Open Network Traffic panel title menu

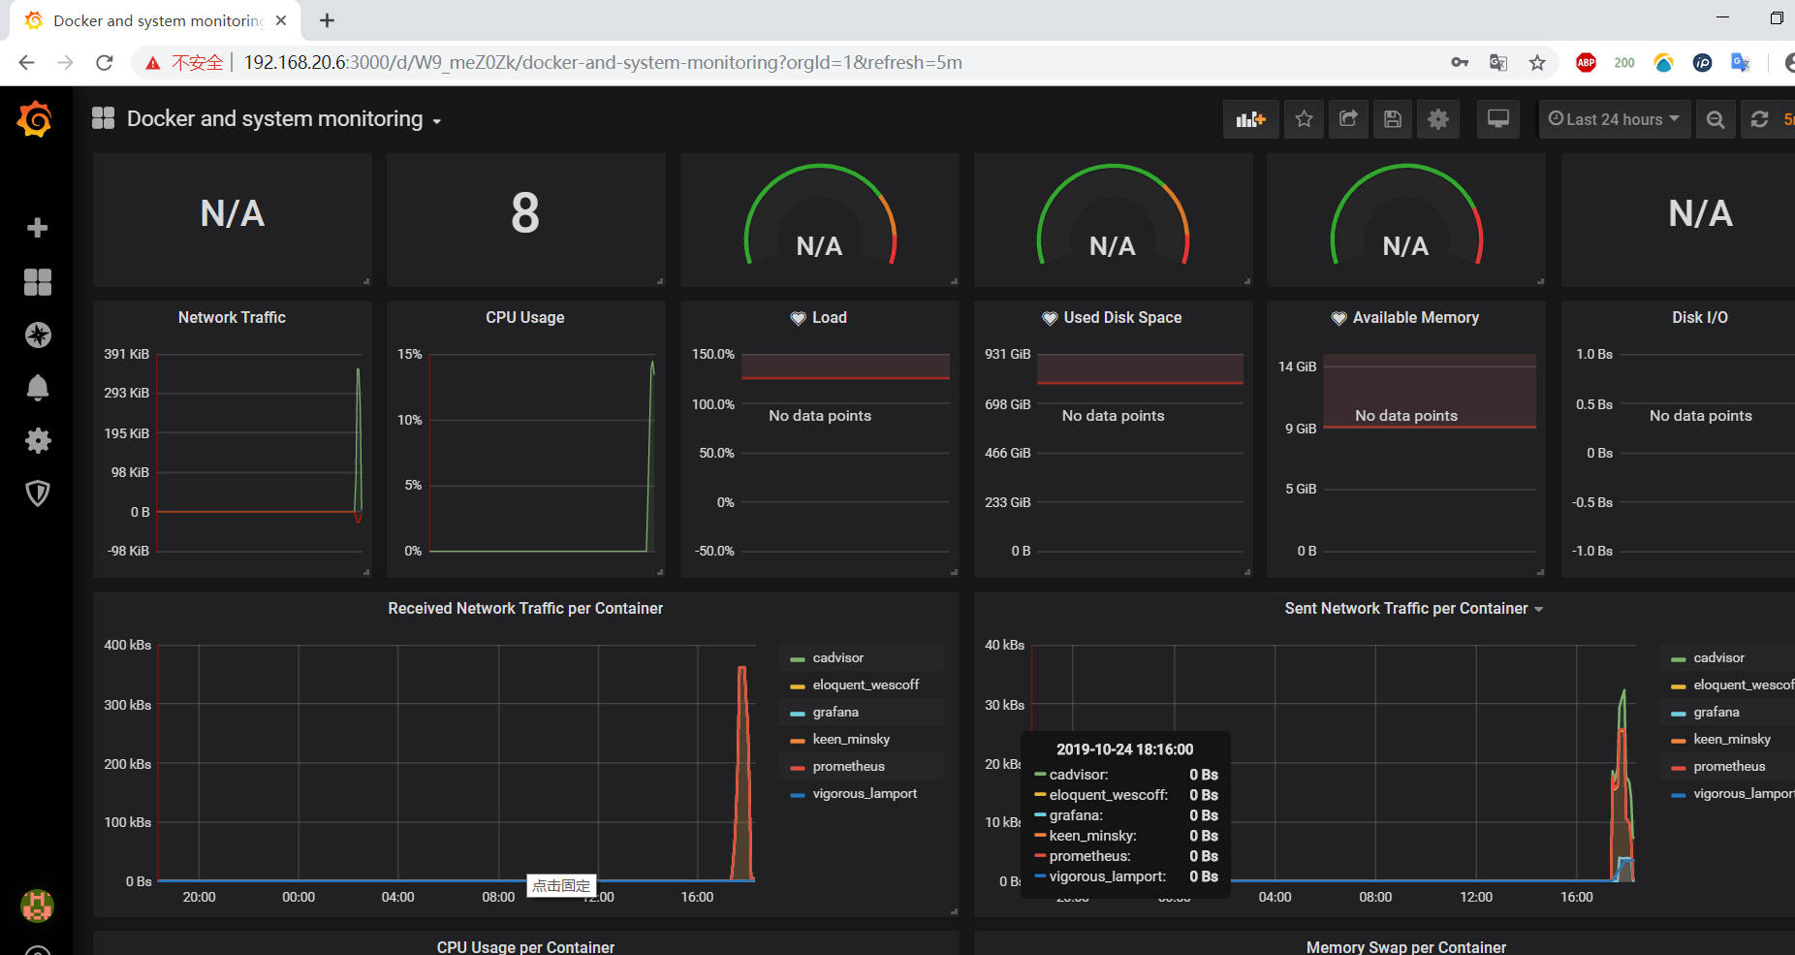tap(232, 318)
